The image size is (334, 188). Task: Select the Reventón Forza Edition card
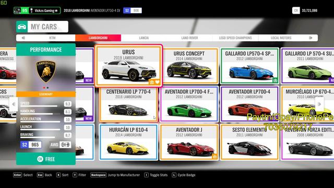tap(307, 142)
